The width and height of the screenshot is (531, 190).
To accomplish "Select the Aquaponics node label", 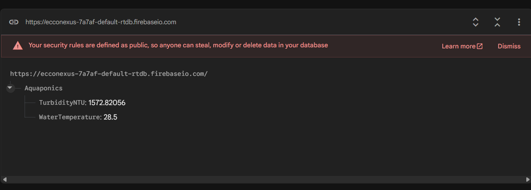I will [43, 88].
